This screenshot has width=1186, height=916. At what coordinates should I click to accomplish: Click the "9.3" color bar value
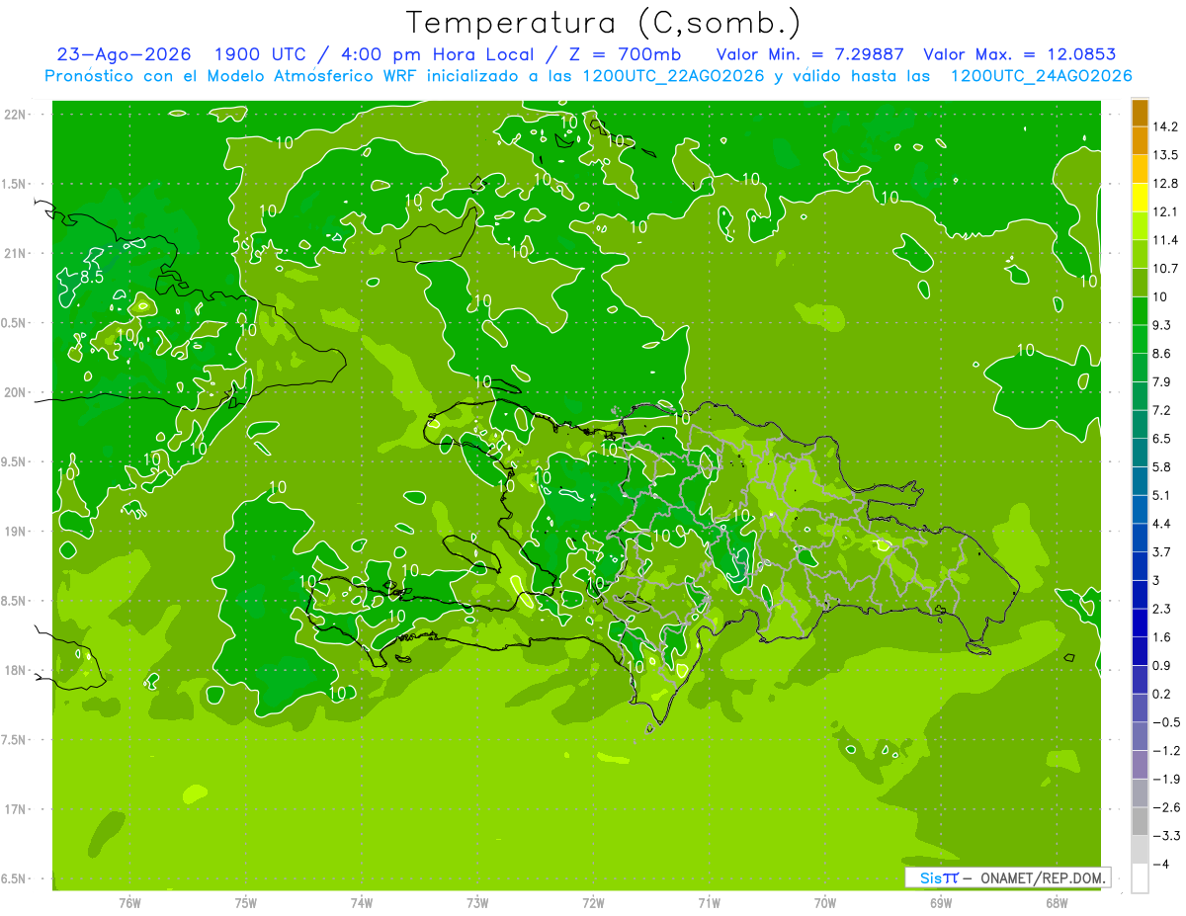point(1161,325)
